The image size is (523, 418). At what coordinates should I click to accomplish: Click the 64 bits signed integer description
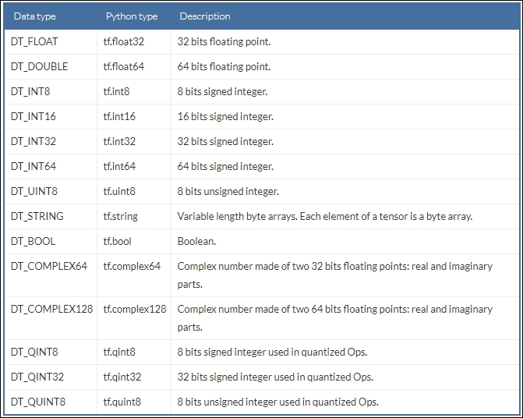[225, 166]
